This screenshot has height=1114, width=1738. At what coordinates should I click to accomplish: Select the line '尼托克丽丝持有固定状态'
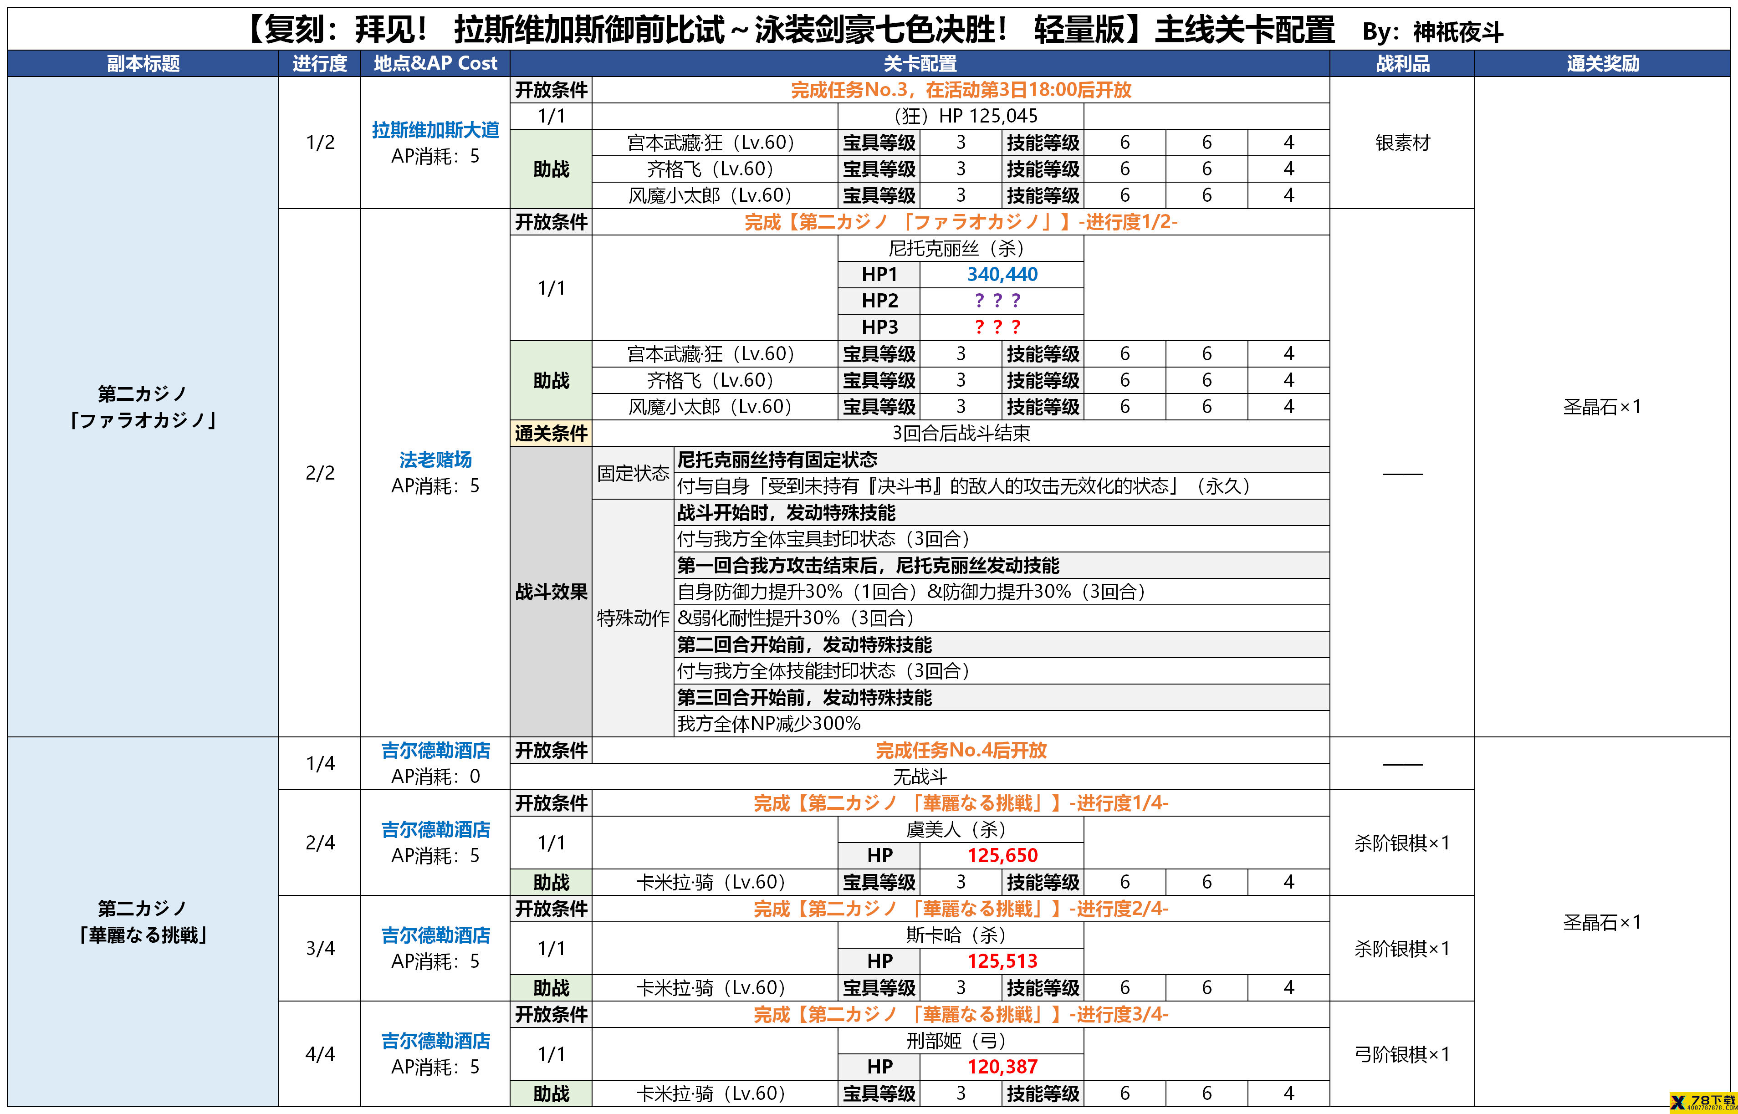[x=777, y=460]
